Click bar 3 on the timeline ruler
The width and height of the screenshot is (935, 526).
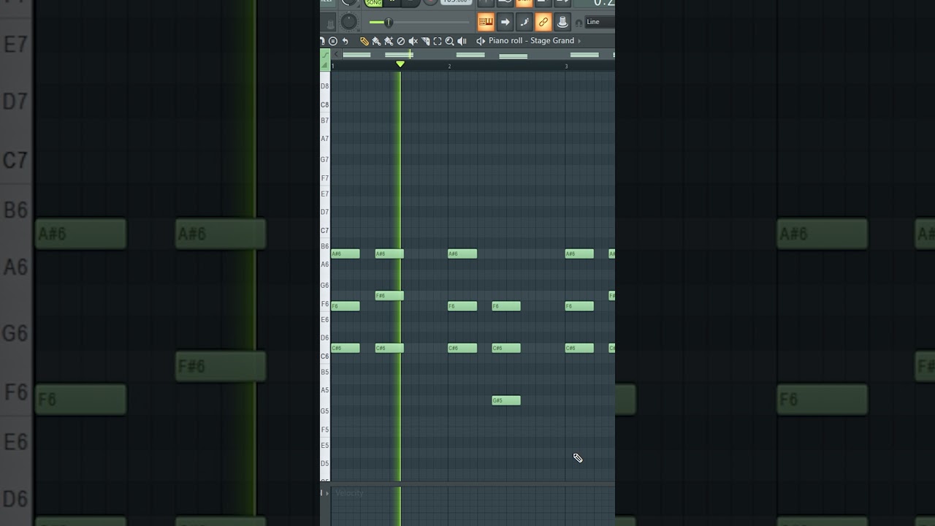click(566, 66)
